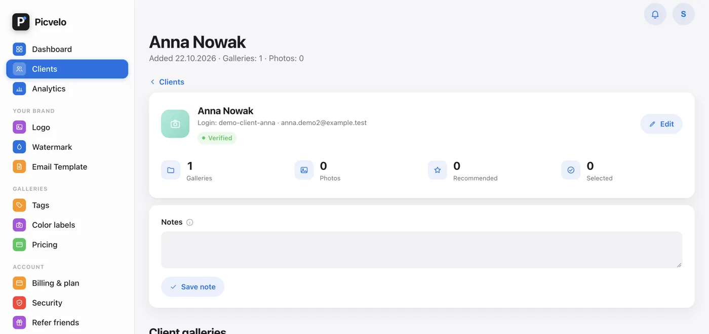Open Billing & plan page
709x334 pixels.
67,283
